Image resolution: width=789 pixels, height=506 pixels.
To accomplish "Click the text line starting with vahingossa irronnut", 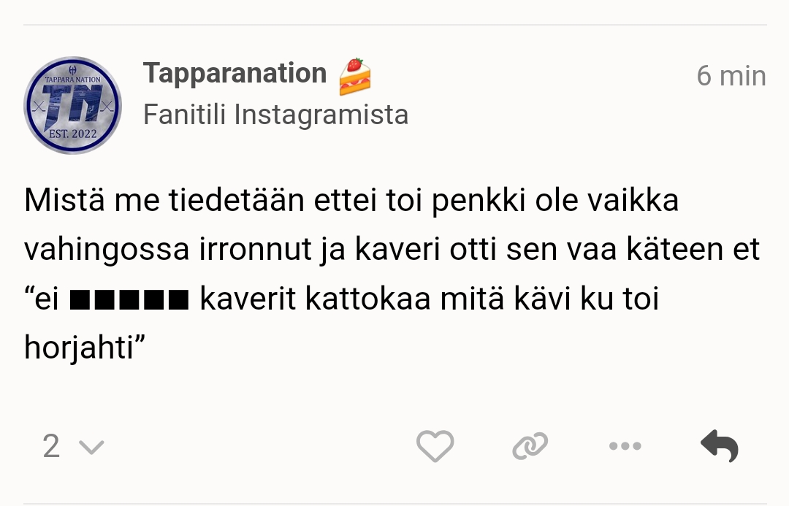I will (391, 250).
